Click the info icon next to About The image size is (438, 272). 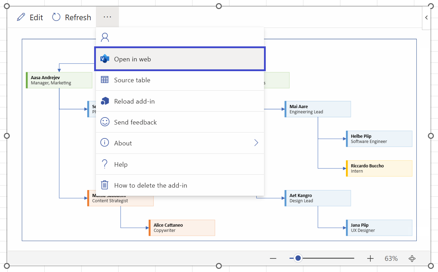pyautogui.click(x=104, y=143)
